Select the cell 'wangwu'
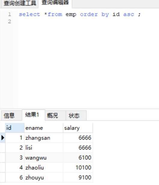159x185 pixels. tap(44, 158)
